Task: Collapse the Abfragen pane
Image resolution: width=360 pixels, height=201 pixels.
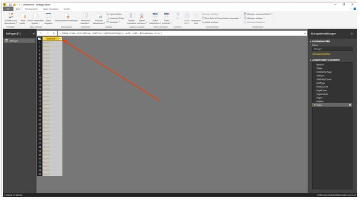Action: pos(34,33)
